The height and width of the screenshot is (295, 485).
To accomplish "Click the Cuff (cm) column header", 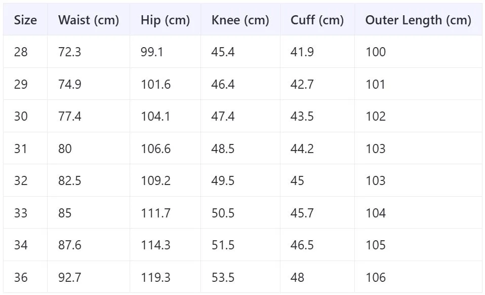I will pos(317,20).
